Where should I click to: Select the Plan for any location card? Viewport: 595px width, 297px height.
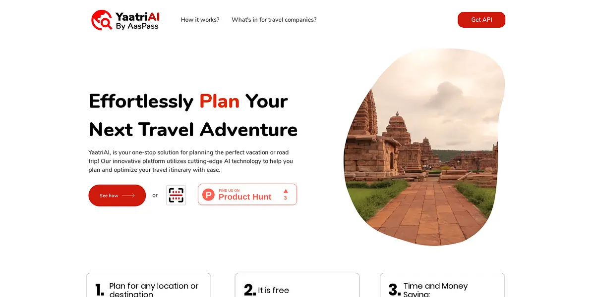coord(149,285)
